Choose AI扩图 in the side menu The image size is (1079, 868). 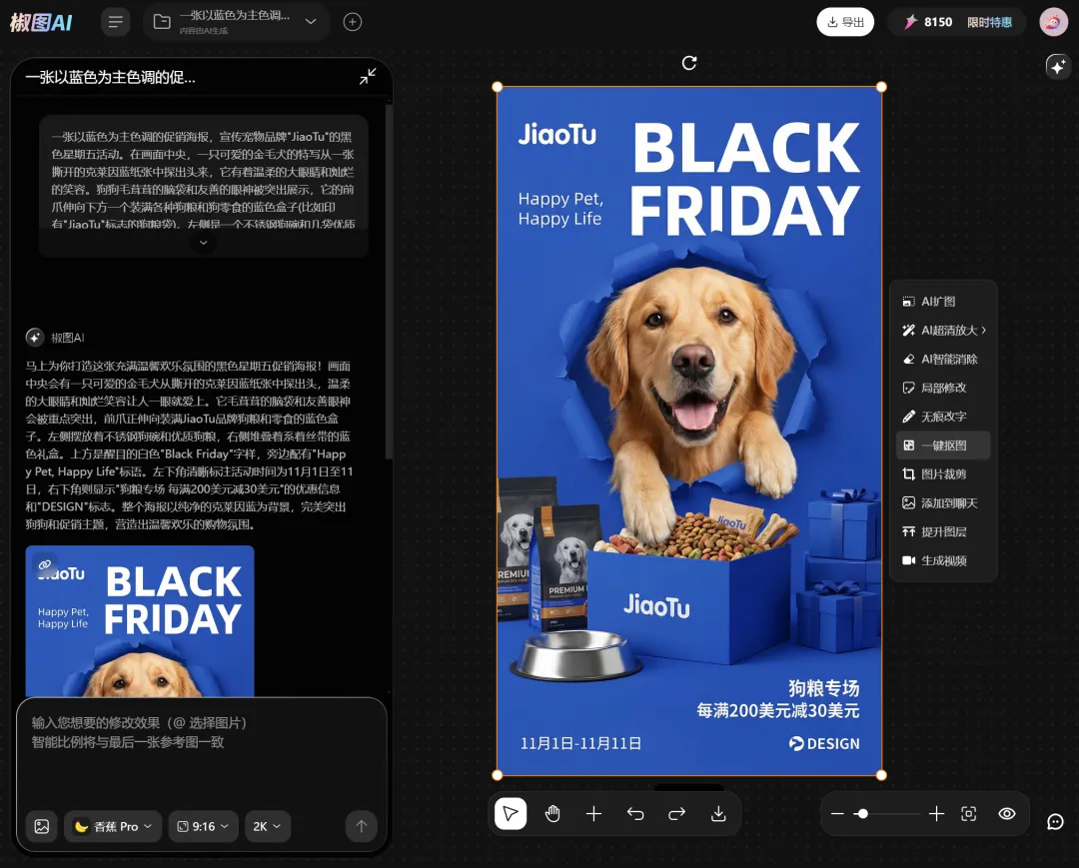pyautogui.click(x=937, y=302)
